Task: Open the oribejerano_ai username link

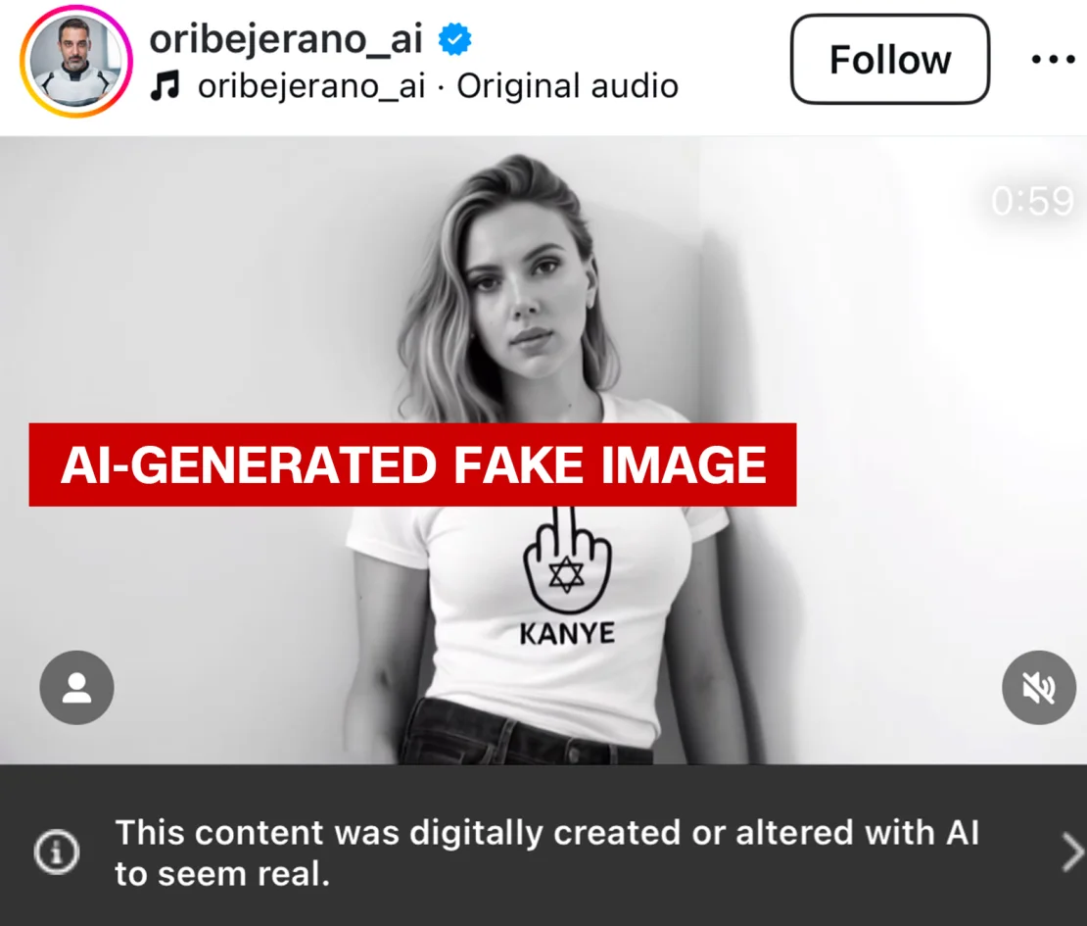Action: [286, 38]
